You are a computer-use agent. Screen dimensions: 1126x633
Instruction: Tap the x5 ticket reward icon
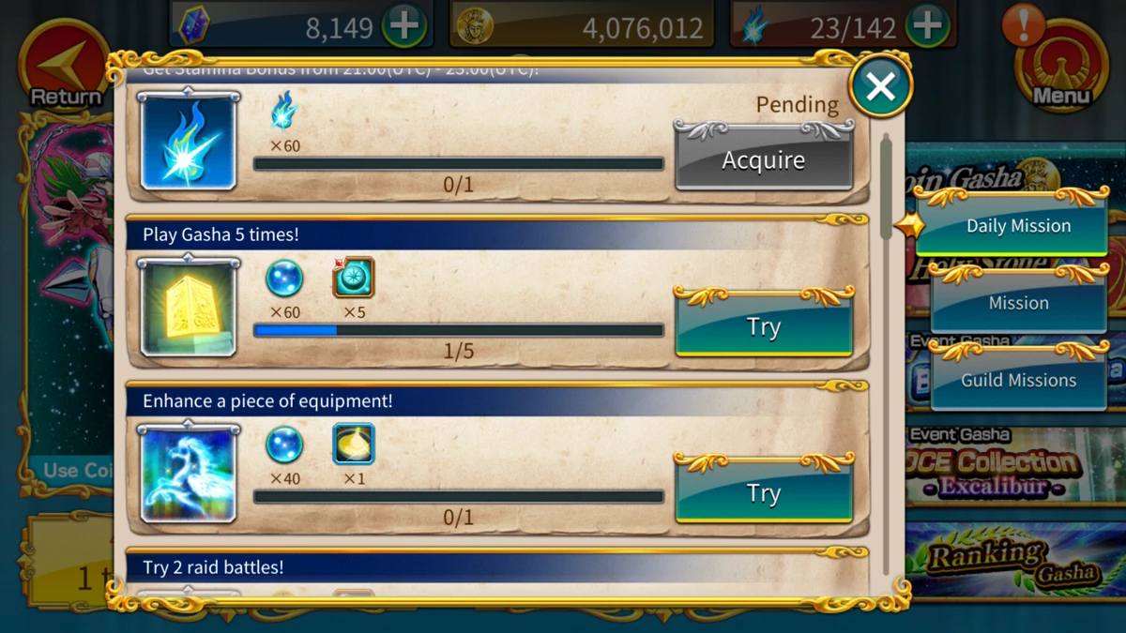click(354, 278)
